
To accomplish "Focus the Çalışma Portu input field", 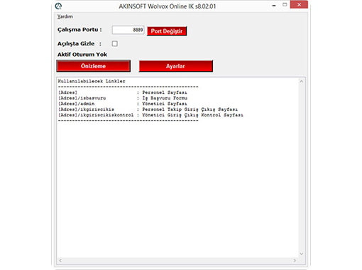I will 128,30.
